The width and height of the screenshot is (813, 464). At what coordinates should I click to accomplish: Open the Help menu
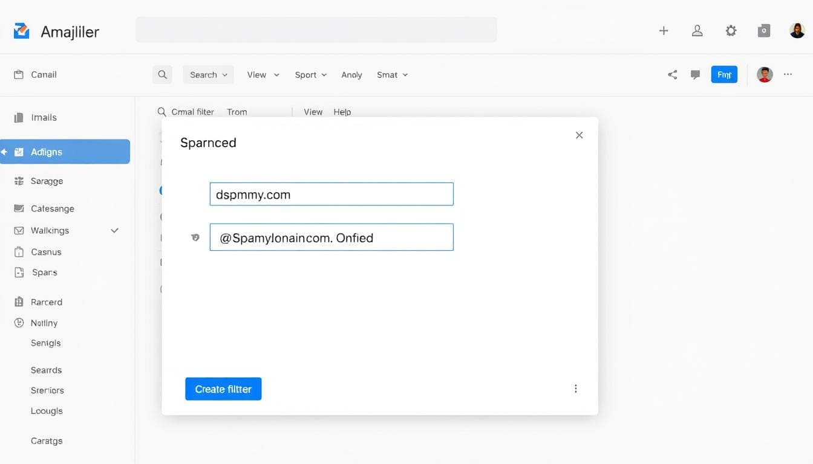coord(342,112)
